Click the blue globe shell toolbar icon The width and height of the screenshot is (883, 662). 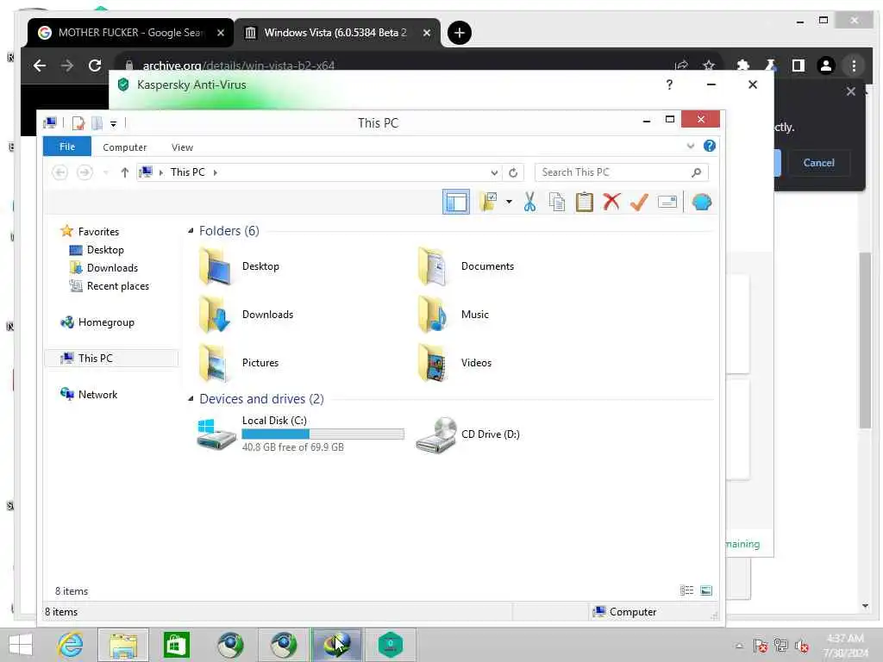coord(702,202)
